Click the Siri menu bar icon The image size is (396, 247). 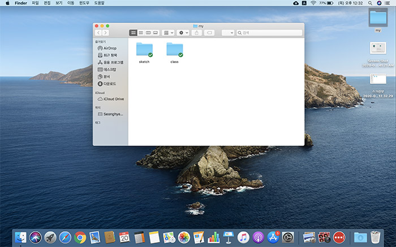379,3
